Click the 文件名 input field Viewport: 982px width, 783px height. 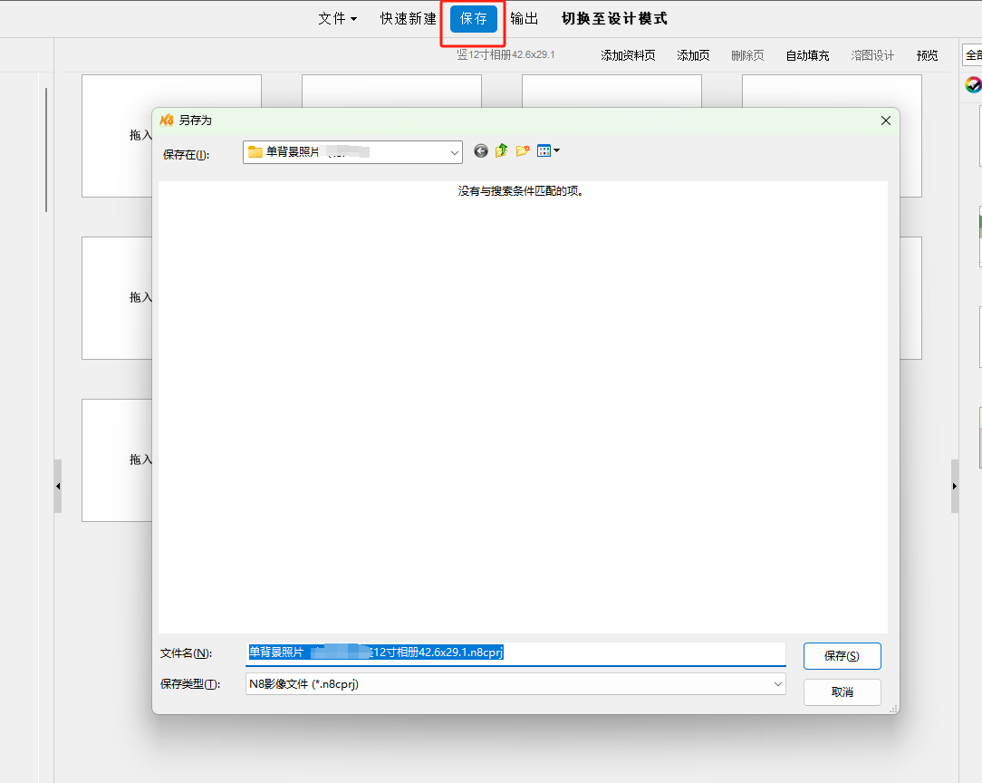pyautogui.click(x=515, y=653)
